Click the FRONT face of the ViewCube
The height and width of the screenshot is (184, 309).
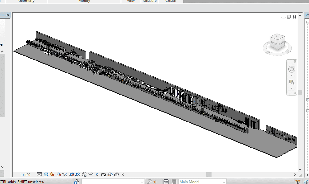pyautogui.click(x=274, y=44)
